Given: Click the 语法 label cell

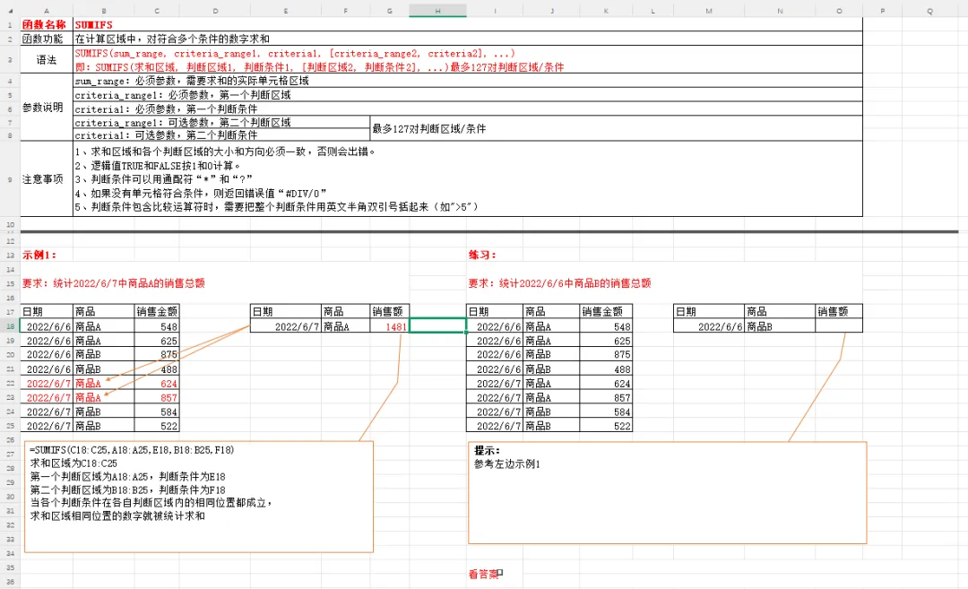Looking at the screenshot, I should [47, 60].
